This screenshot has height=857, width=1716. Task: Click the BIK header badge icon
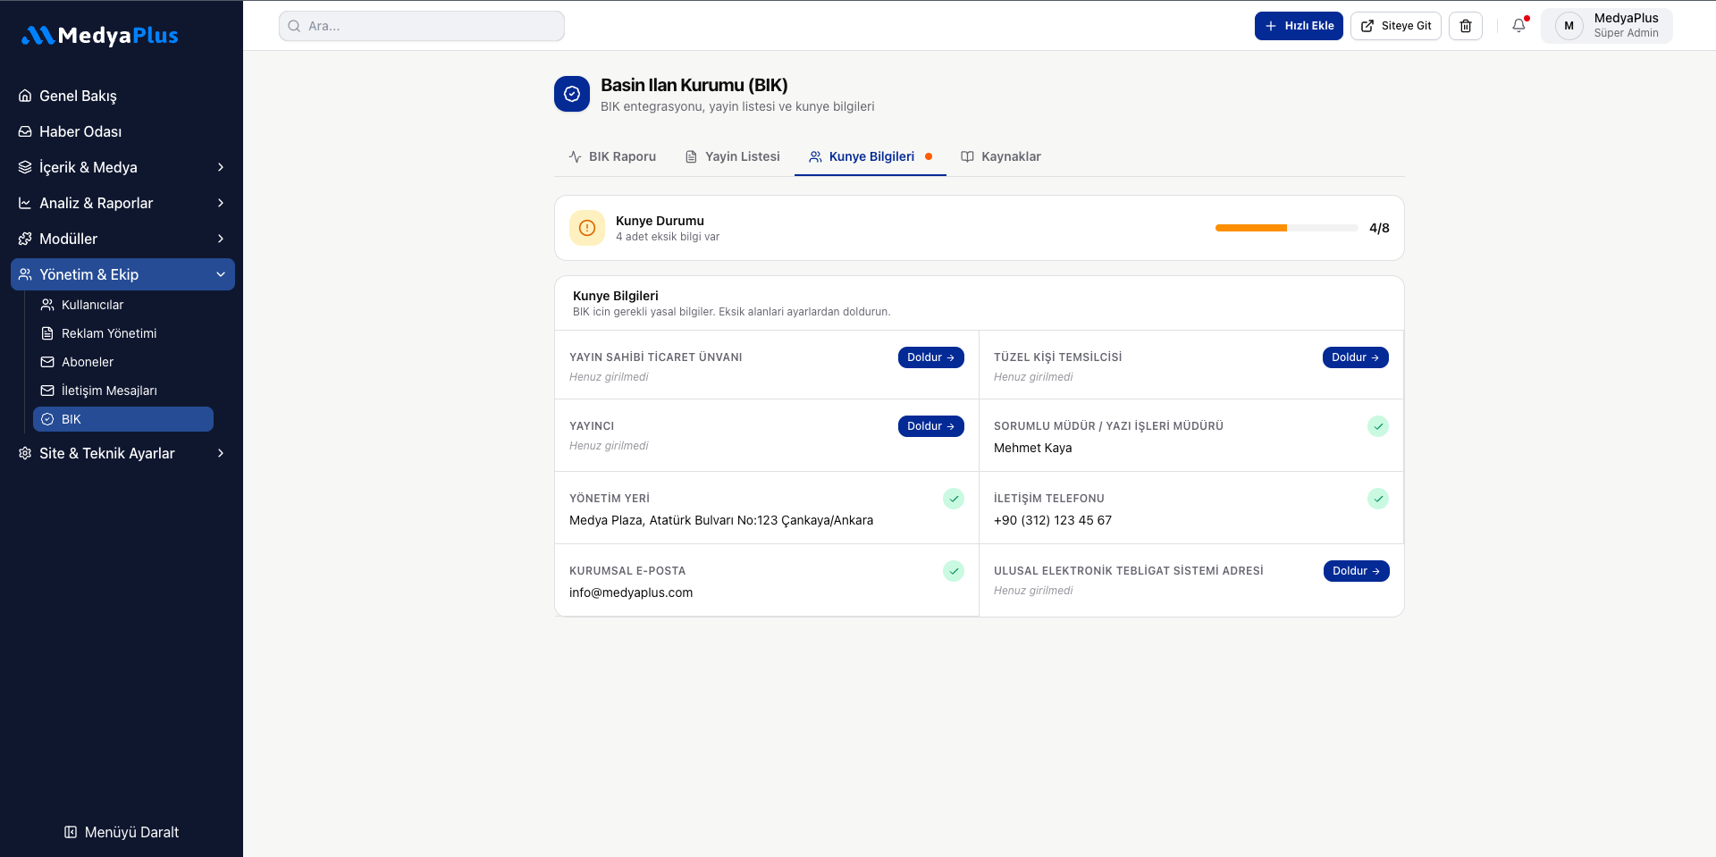[x=572, y=94]
